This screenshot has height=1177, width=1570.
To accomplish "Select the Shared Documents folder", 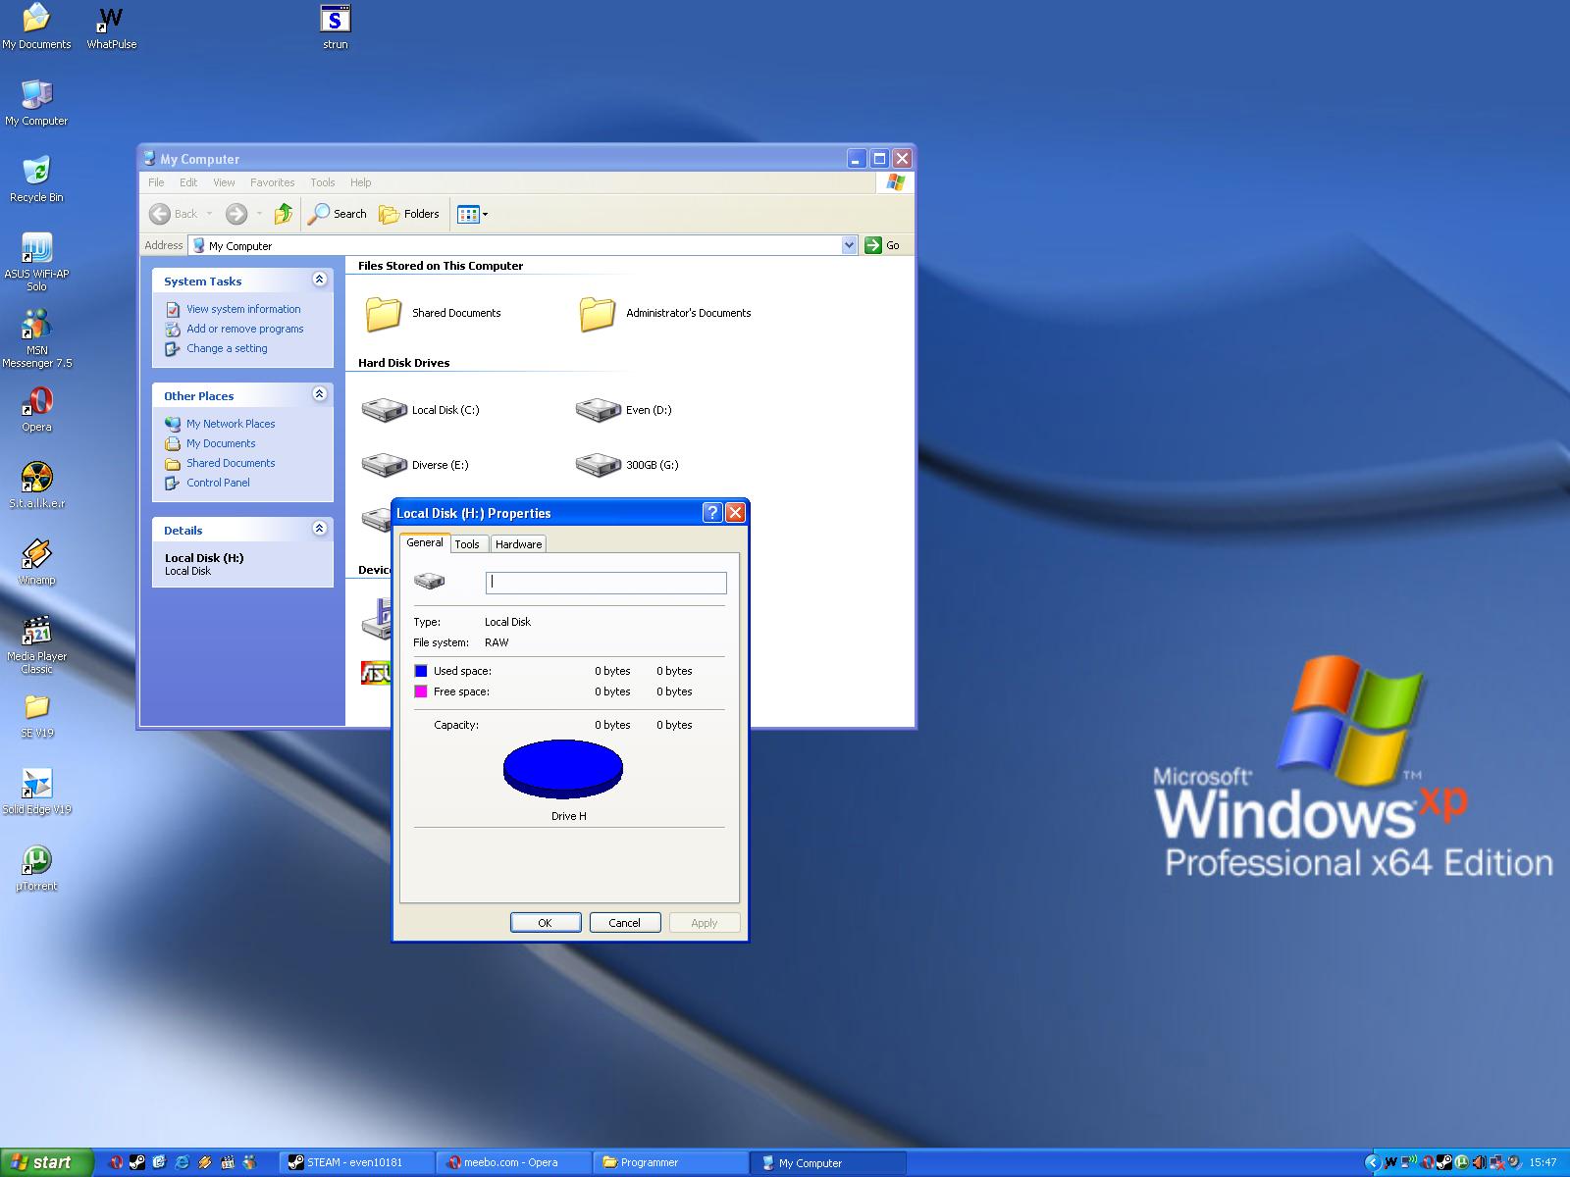I will [x=432, y=314].
